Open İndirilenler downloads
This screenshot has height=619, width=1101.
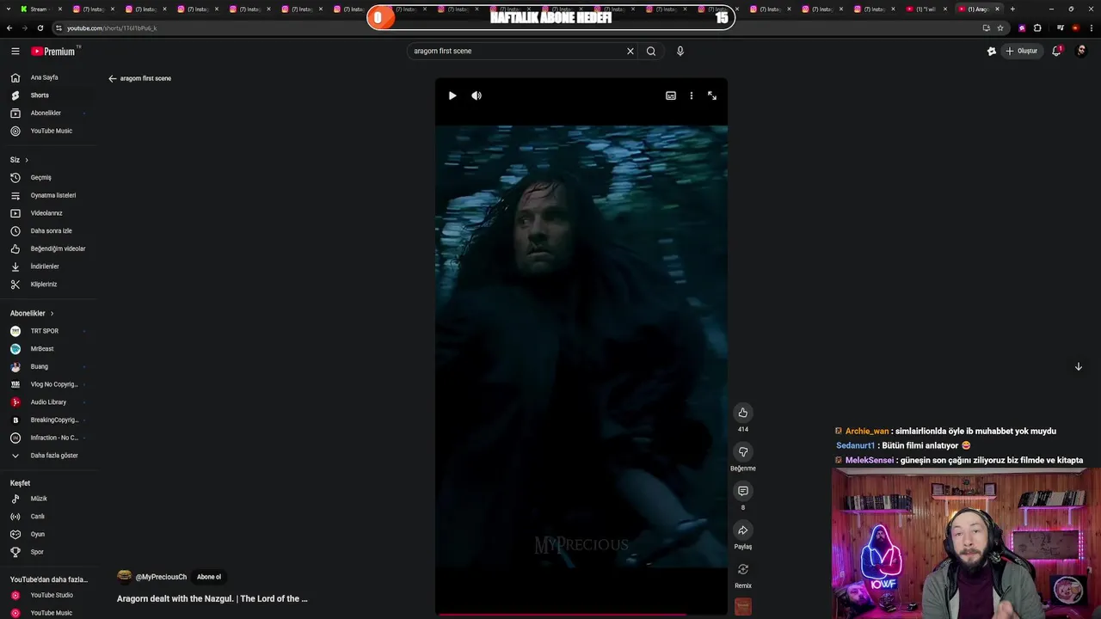(46, 267)
